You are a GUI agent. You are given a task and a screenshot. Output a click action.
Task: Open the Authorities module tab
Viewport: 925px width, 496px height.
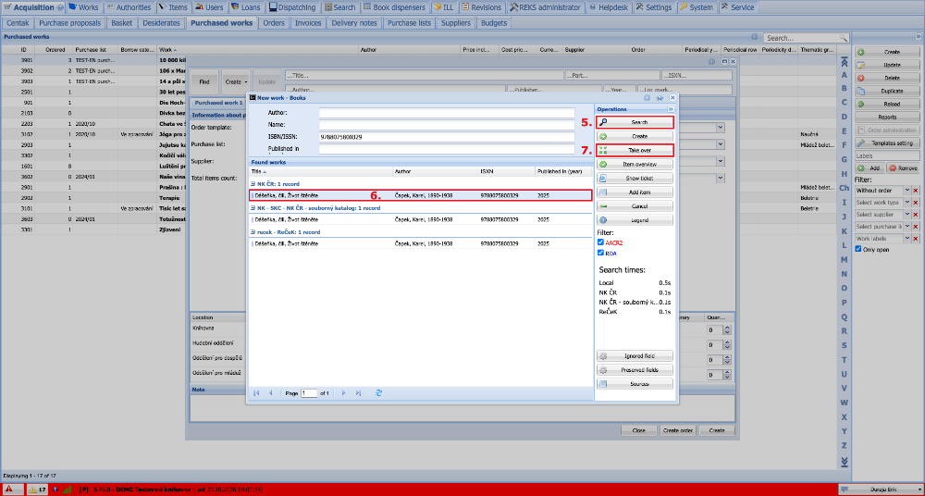(x=129, y=7)
